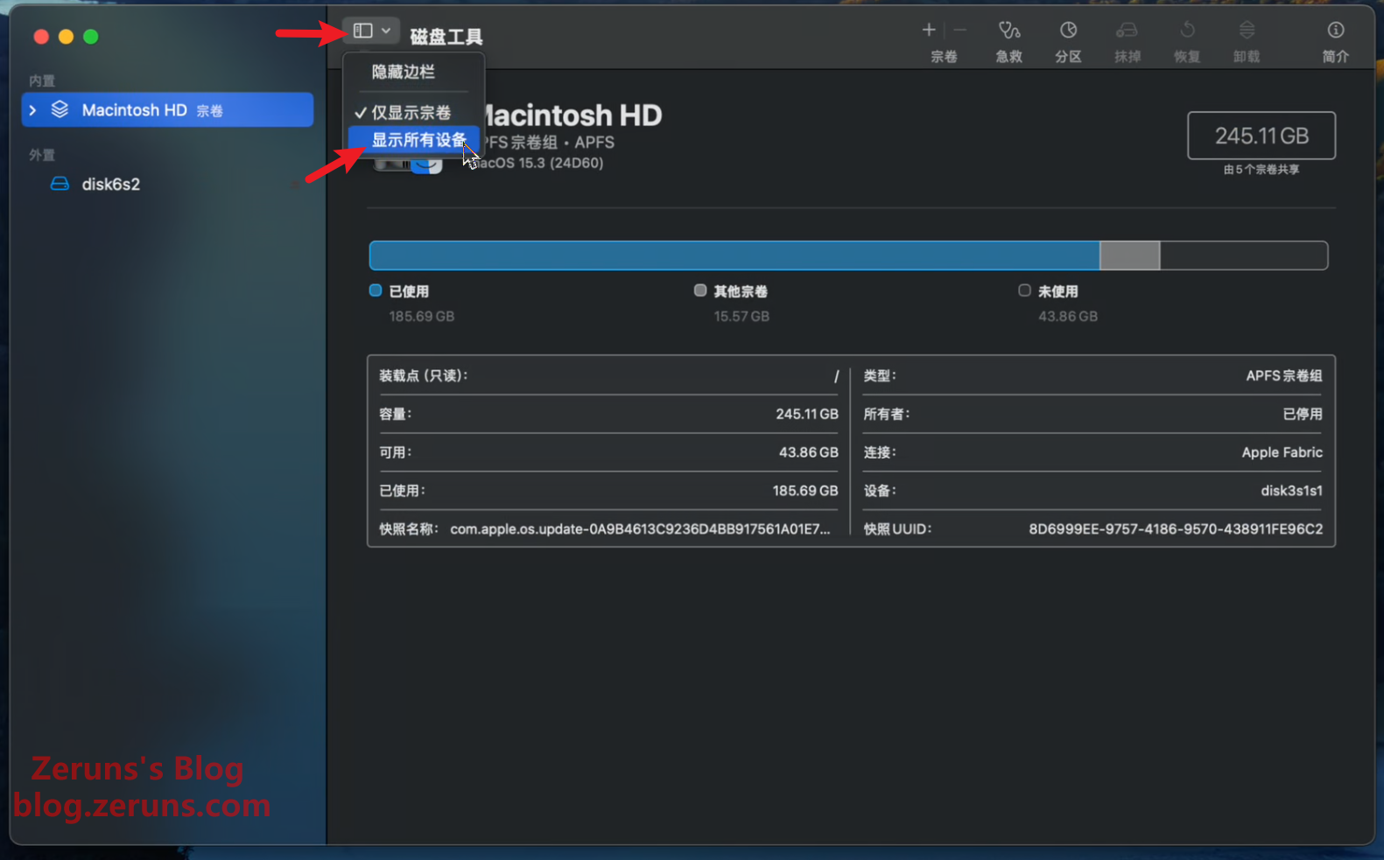
Task: Click the 已使用 185.69 GB table row
Action: pyautogui.click(x=608, y=491)
